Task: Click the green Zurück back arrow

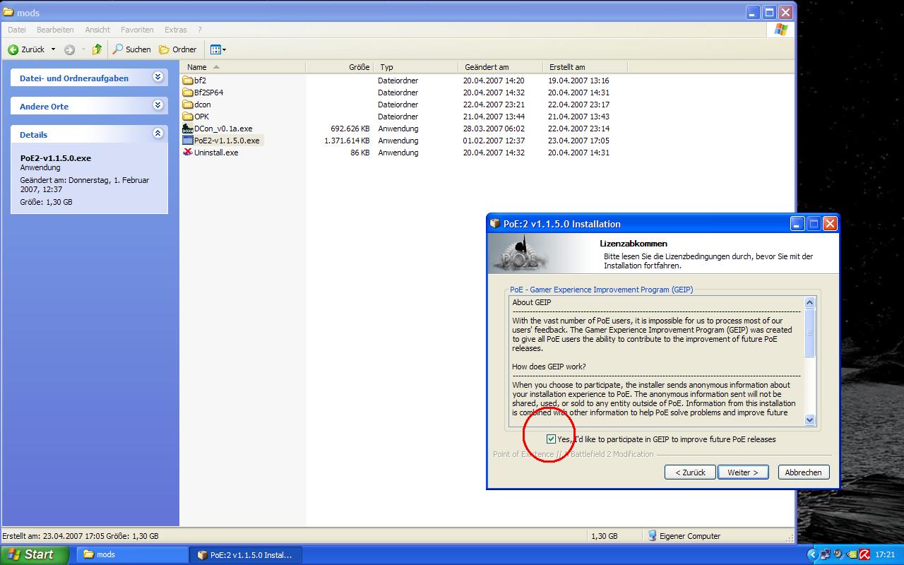Action: click(x=13, y=49)
